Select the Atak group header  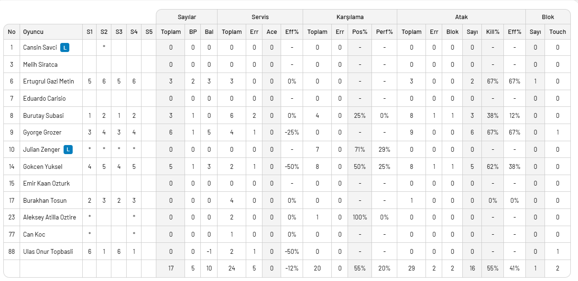[x=461, y=17]
